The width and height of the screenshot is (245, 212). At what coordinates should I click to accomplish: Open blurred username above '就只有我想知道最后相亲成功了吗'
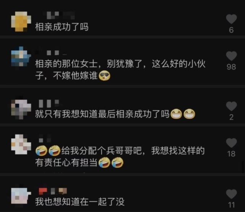click(49, 104)
